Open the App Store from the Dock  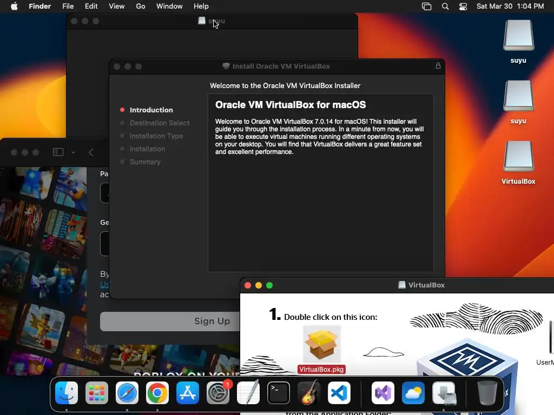188,393
